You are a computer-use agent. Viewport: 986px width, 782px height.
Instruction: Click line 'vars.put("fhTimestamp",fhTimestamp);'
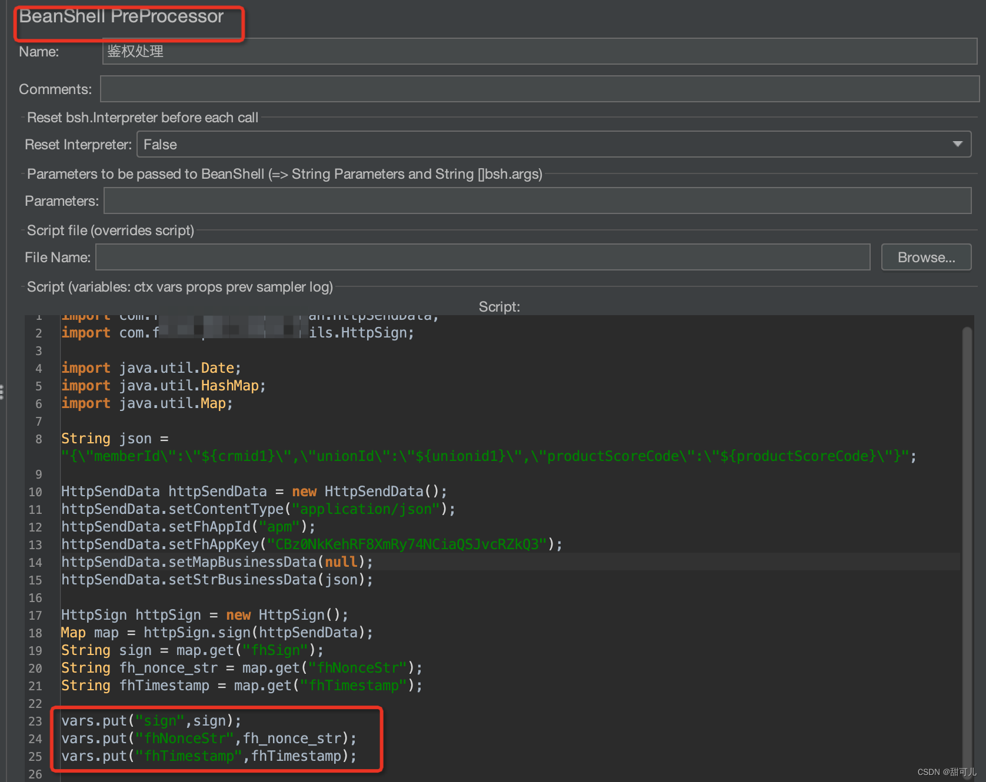(209, 756)
